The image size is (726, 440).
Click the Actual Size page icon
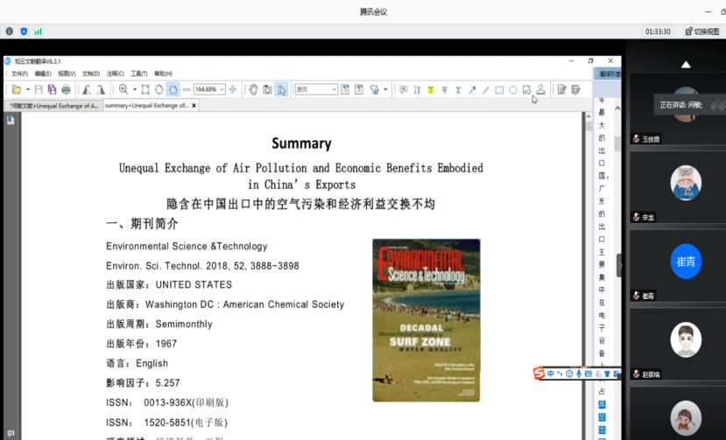tap(145, 89)
